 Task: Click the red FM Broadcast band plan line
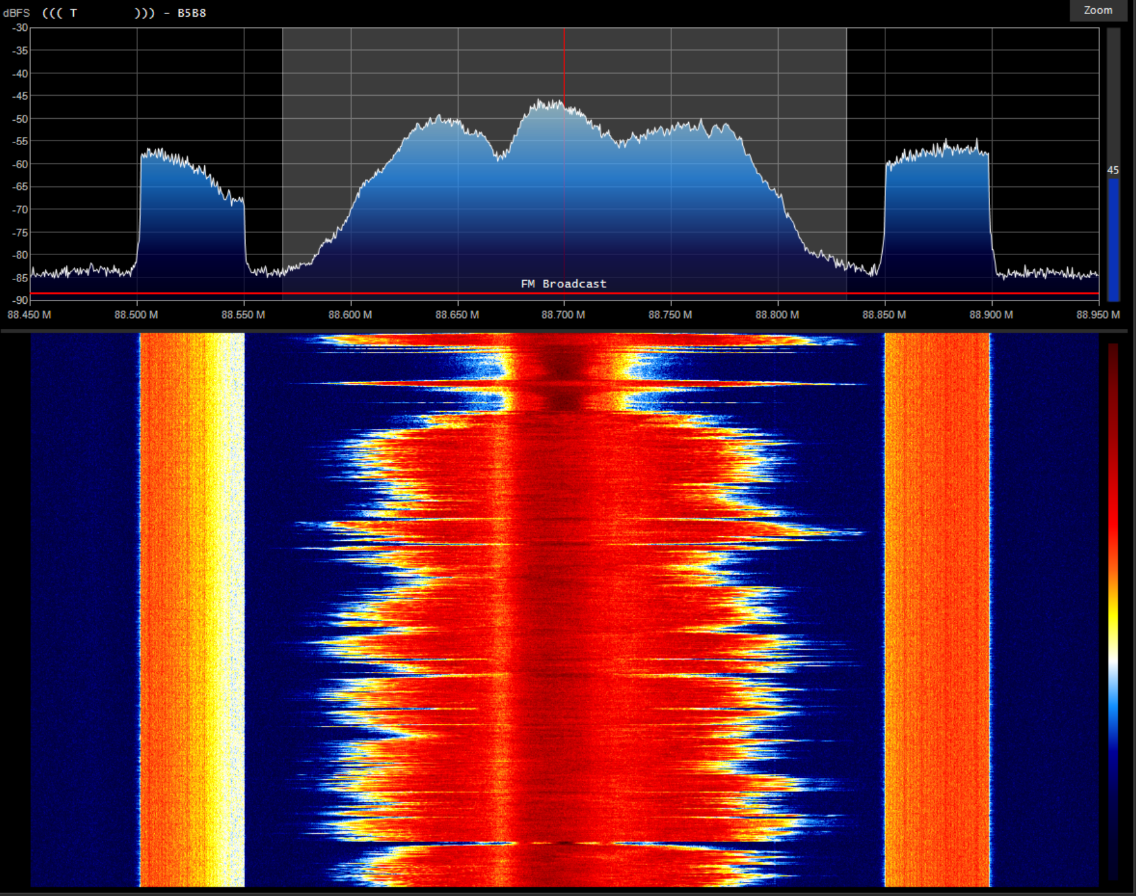(564, 294)
